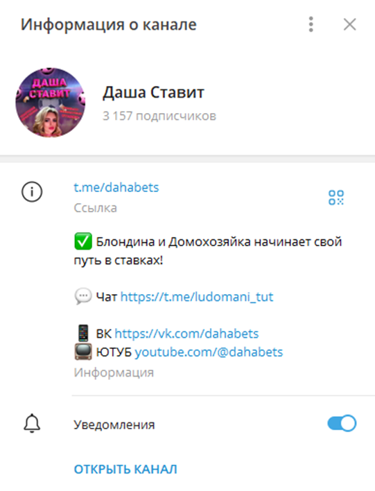Click the 3 157 подписчиков subscriber count

point(159,116)
